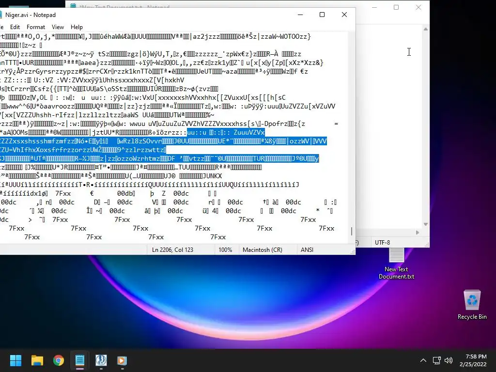The height and width of the screenshot is (372, 496).
Task: Open the media player taskbar icon
Action: (x=122, y=360)
